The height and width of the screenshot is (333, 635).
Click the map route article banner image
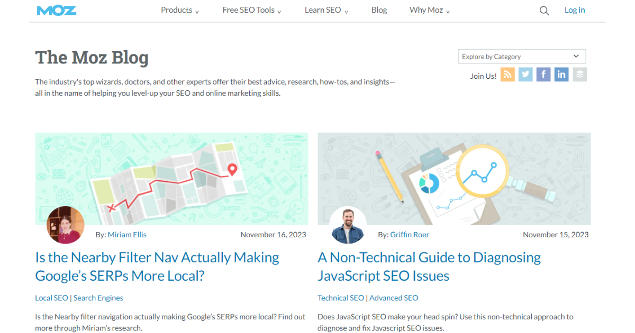click(171, 179)
